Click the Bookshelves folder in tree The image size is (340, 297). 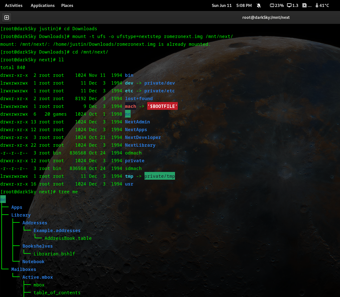[x=37, y=246]
